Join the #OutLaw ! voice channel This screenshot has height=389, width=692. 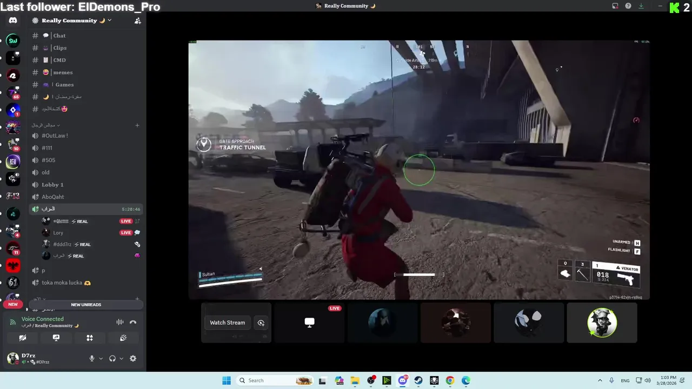[x=86, y=136]
